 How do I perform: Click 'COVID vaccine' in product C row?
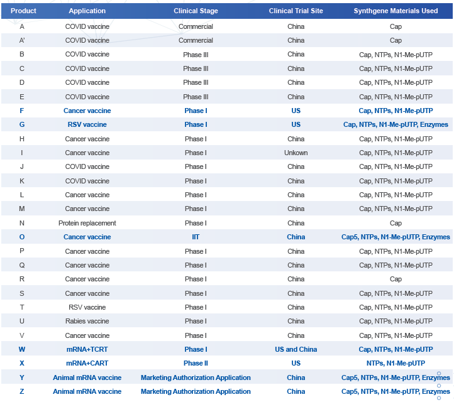(x=87, y=69)
